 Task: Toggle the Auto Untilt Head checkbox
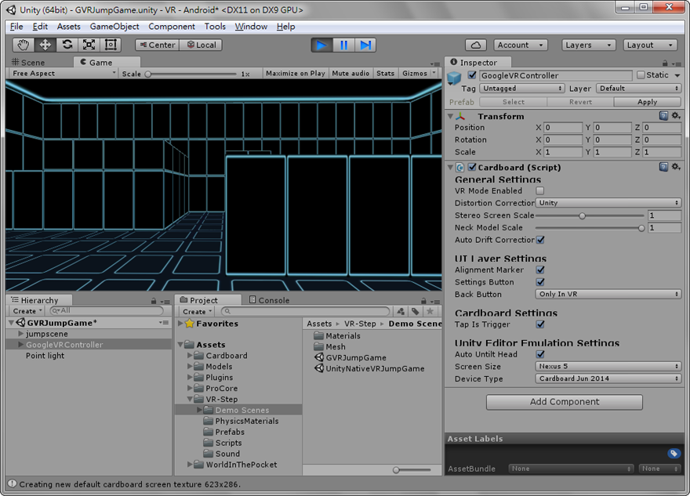[x=540, y=354]
